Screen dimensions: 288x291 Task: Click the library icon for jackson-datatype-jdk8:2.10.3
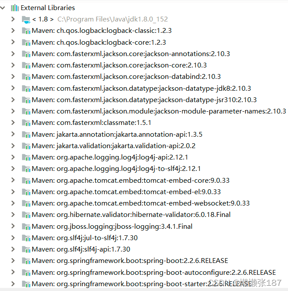(26, 89)
